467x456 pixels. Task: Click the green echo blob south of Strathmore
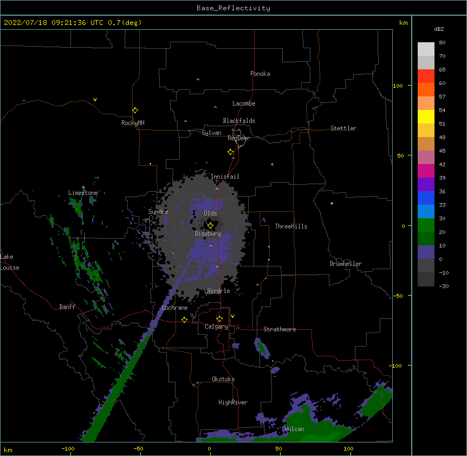(x=262, y=348)
